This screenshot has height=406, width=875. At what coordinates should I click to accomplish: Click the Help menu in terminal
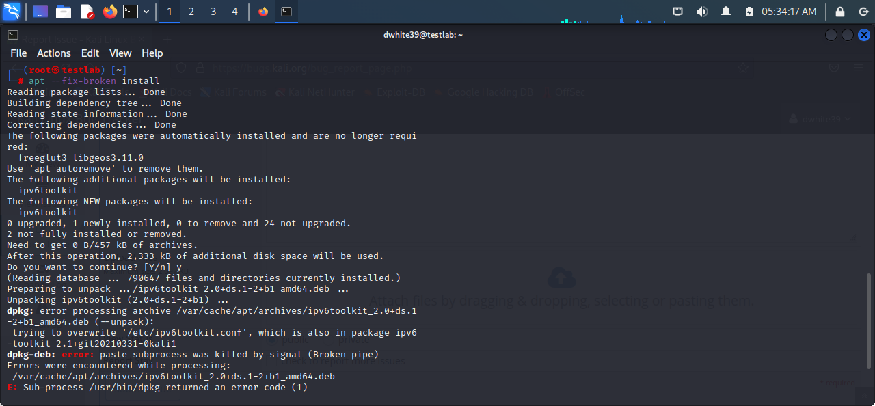point(152,53)
